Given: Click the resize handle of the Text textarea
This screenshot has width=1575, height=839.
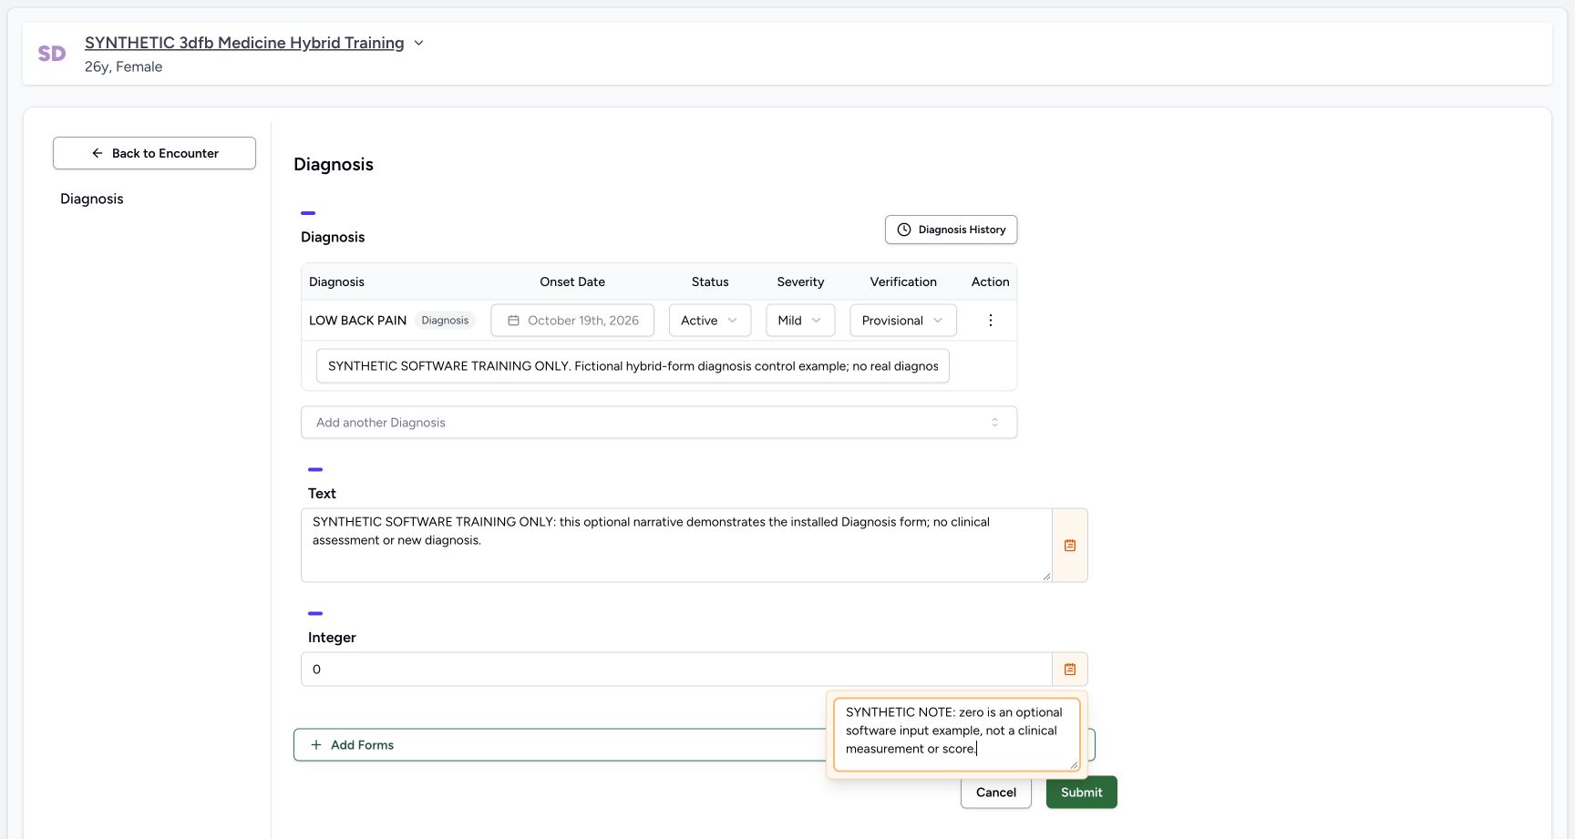Looking at the screenshot, I should tap(1046, 576).
